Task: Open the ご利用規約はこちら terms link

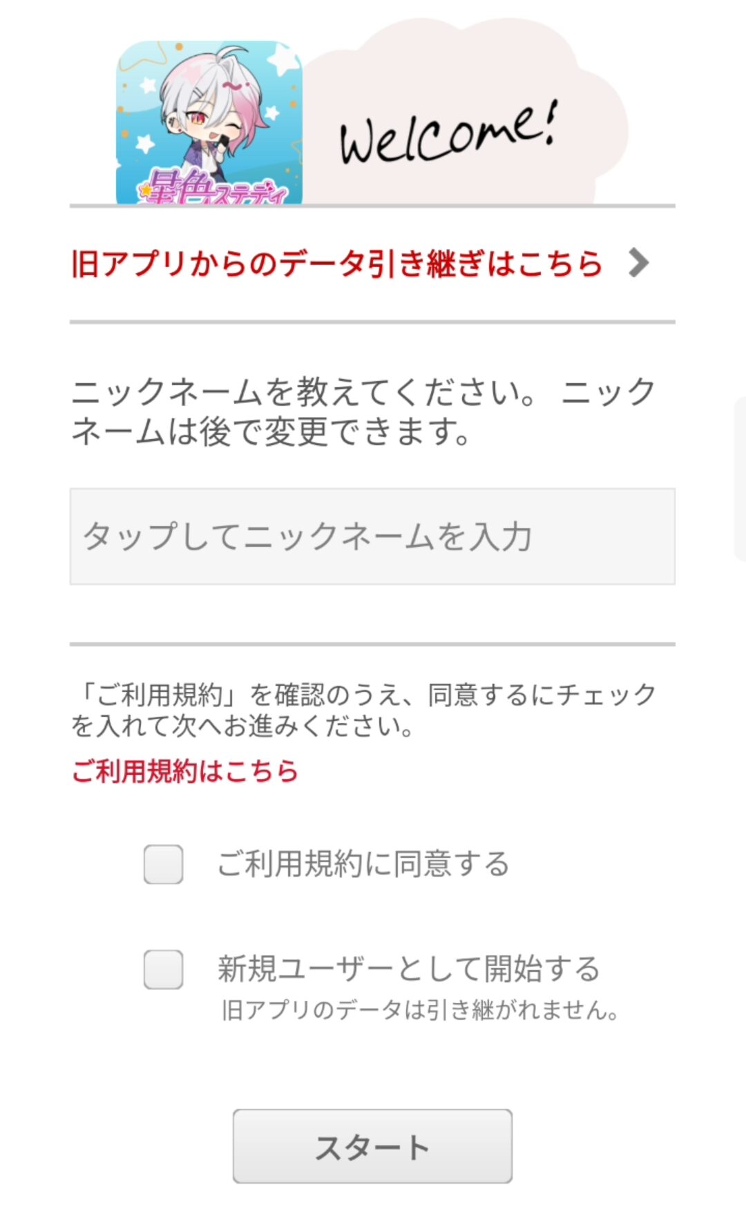Action: (184, 771)
